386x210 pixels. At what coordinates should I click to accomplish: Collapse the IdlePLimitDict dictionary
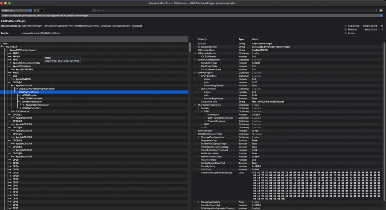point(199,89)
